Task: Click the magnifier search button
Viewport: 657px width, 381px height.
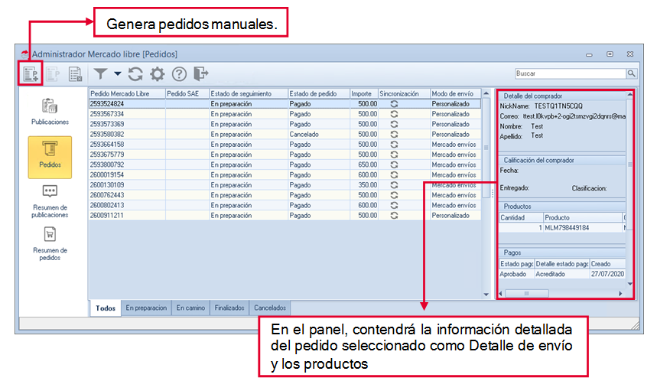Action: coord(632,73)
